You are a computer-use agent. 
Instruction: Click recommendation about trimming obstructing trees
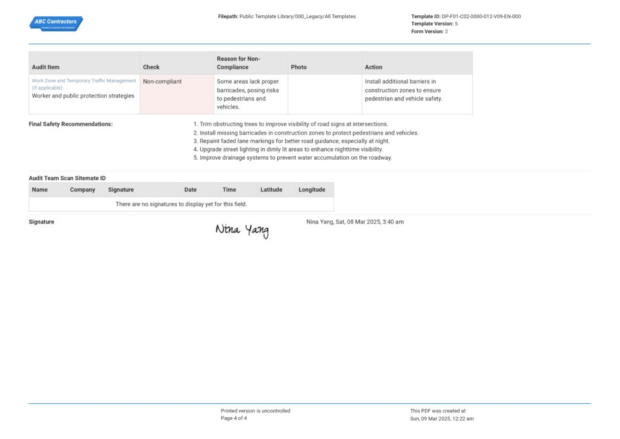[x=291, y=124]
